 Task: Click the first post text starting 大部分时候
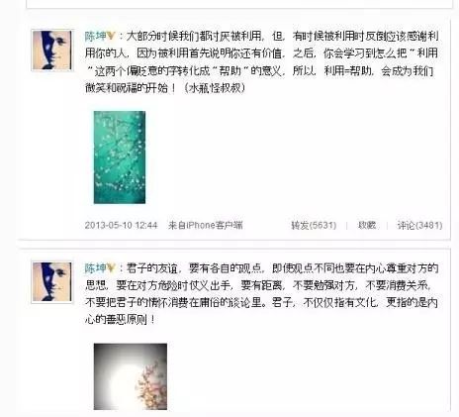tap(262, 61)
